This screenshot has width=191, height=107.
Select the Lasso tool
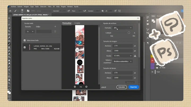pyautogui.click(x=9, y=25)
